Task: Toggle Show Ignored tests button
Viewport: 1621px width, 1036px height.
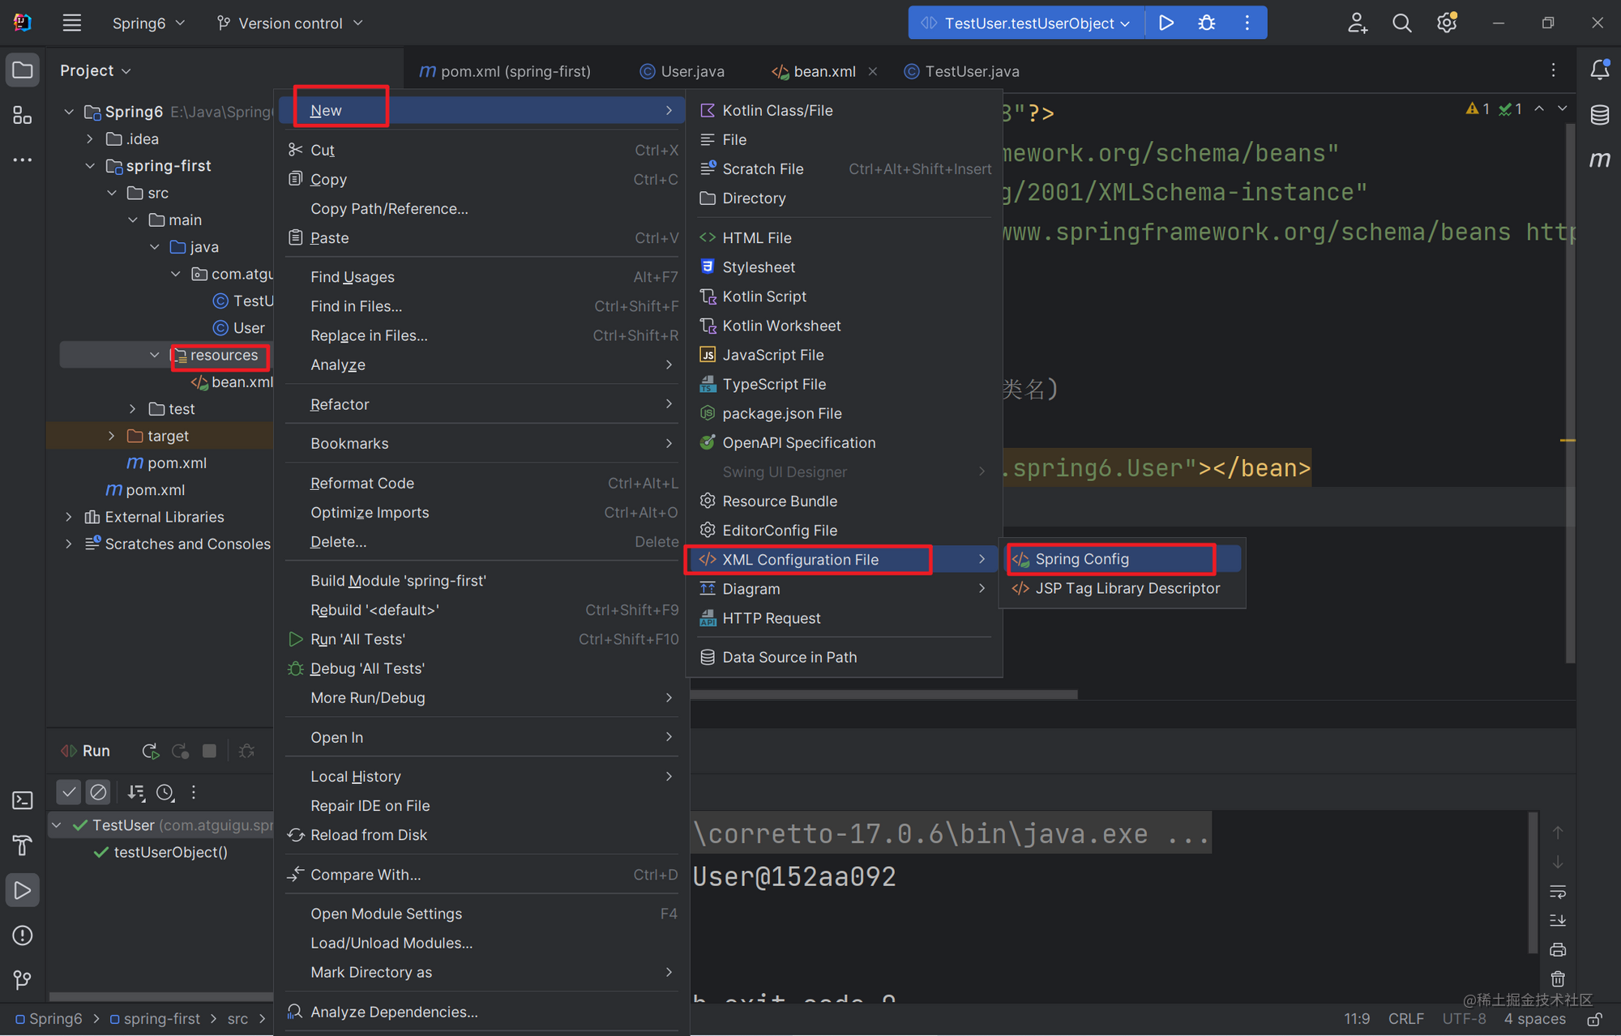Action: click(x=98, y=792)
